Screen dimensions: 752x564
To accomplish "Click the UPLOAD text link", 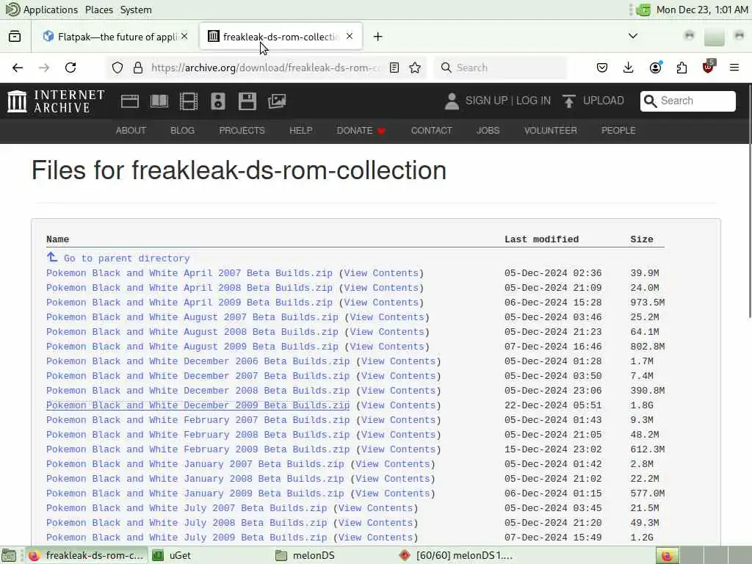I will click(x=604, y=101).
